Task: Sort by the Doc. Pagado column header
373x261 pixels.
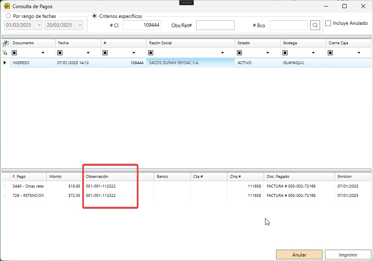Action: [x=299, y=177]
